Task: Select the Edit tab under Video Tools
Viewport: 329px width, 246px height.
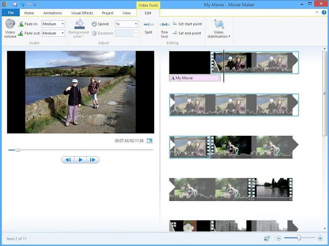Action: tap(148, 13)
